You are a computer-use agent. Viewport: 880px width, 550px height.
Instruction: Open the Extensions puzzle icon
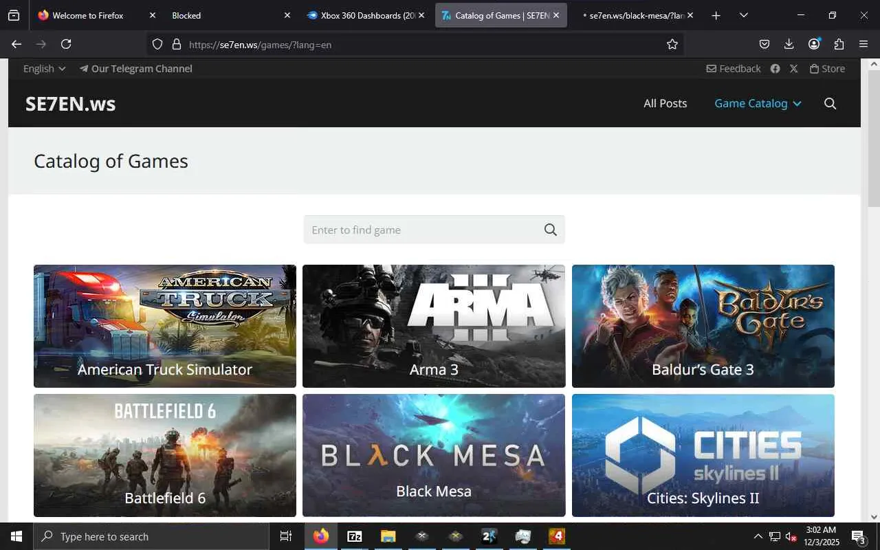(x=839, y=44)
